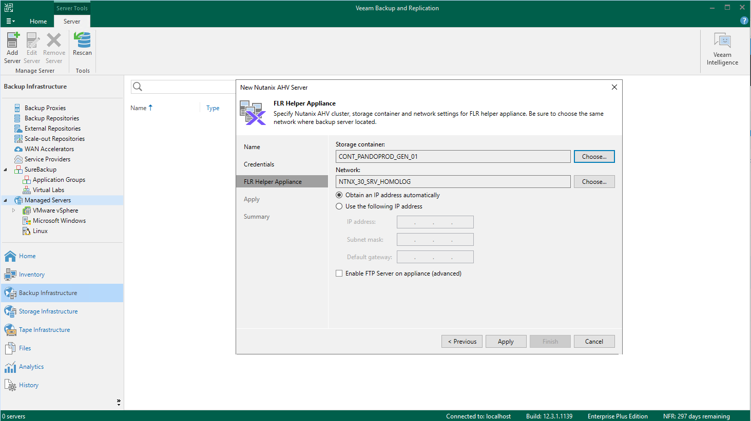The height and width of the screenshot is (421, 751).
Task: Open Files view icon
Action: click(x=10, y=348)
